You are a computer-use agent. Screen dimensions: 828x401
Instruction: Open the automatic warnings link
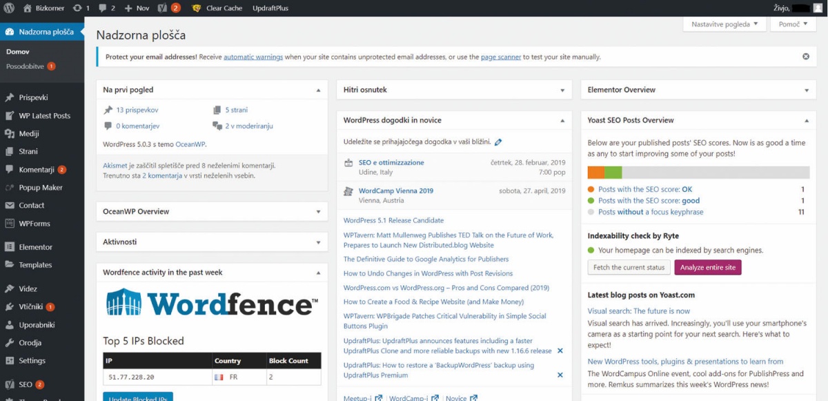coord(253,57)
